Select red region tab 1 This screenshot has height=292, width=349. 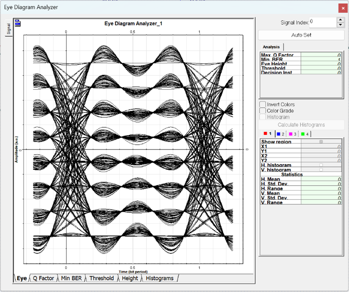[268, 134]
